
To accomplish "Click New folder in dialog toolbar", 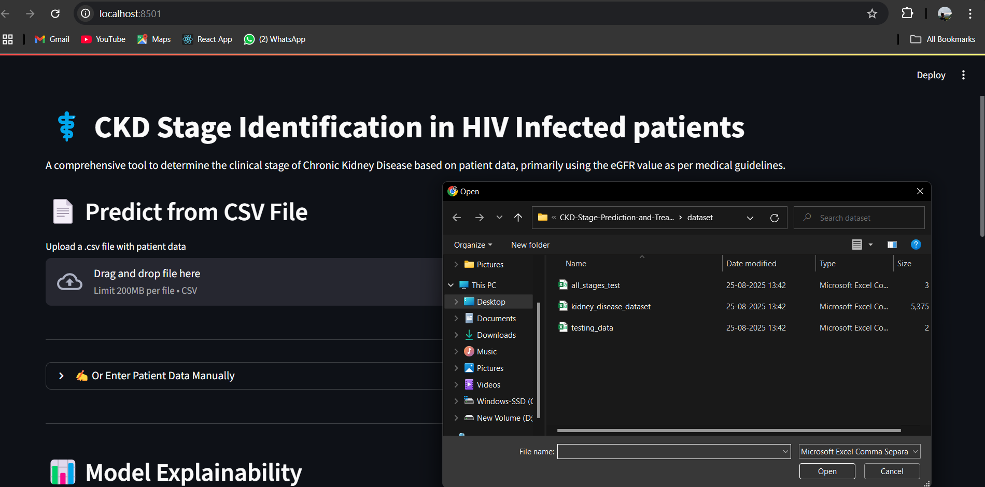I will click(x=530, y=245).
